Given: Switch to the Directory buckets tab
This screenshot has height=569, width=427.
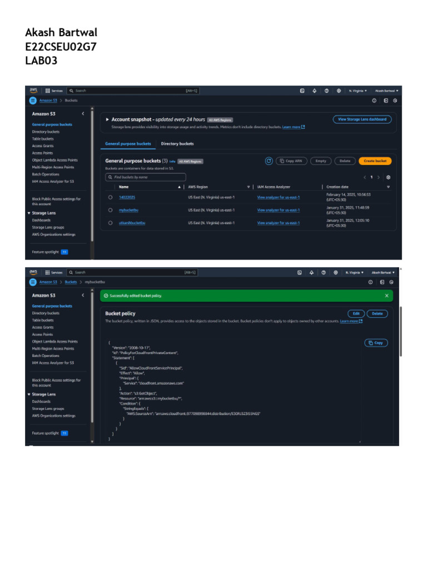Looking at the screenshot, I should point(177,144).
